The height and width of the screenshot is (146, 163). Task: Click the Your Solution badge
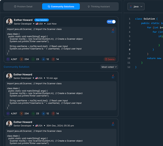coord(42,20)
